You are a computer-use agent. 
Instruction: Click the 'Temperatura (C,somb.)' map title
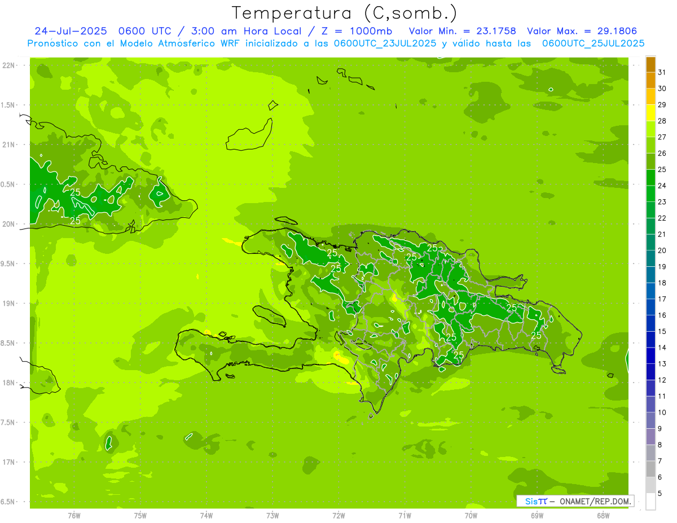tap(345, 13)
